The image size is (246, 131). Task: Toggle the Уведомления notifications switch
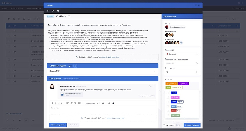(177, 125)
